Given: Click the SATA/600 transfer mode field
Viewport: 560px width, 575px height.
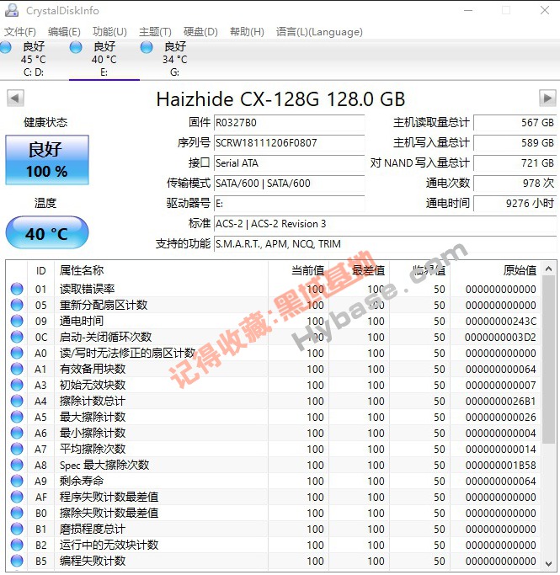Looking at the screenshot, I should click(x=289, y=183).
